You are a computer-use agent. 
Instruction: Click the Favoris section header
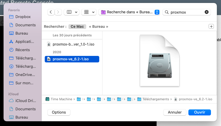[14, 10]
